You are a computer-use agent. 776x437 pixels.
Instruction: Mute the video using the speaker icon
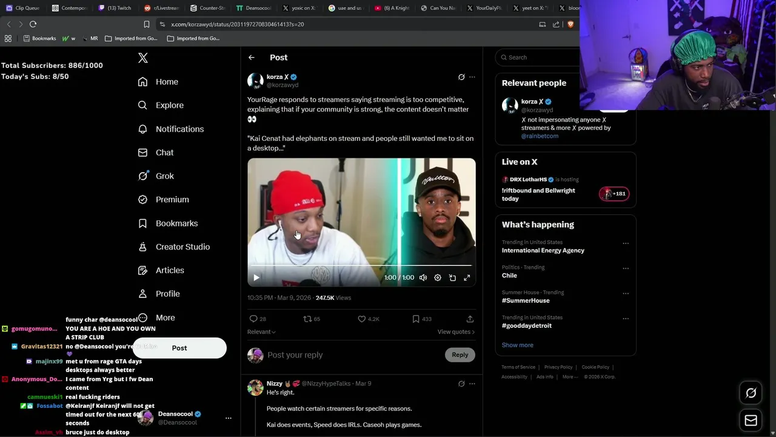click(x=423, y=277)
